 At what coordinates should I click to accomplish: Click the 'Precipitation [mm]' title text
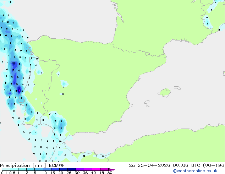tap(23, 165)
